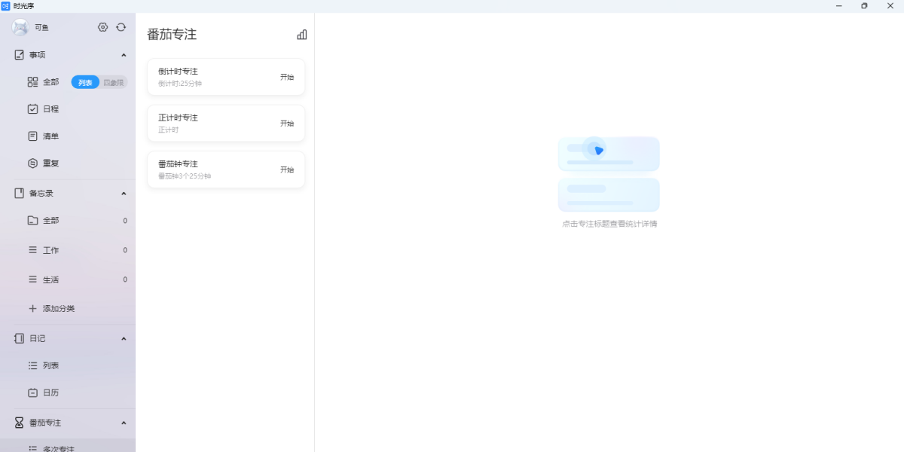
Task: Click the 可鱼 user avatar
Action: 20,28
